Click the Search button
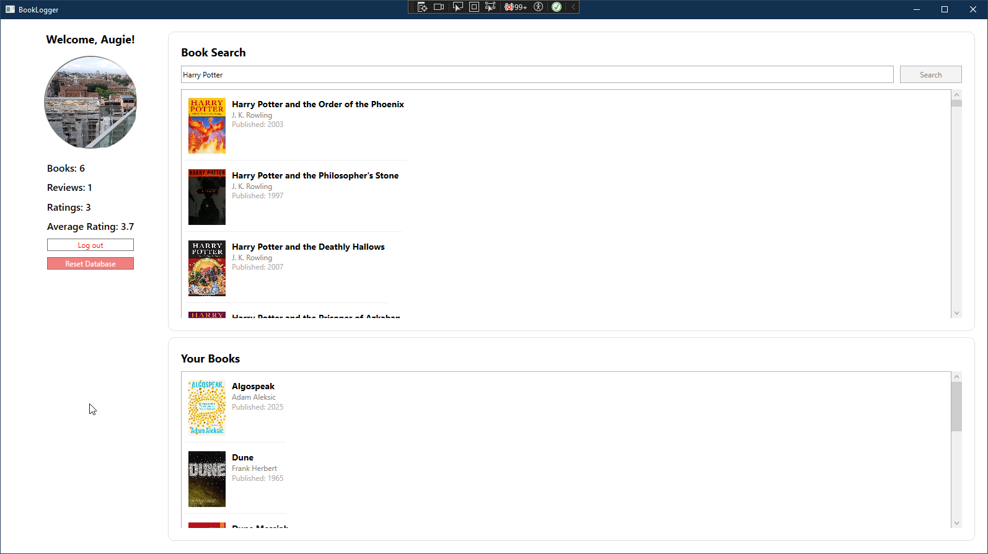Screen dimensions: 988x554 [930, 74]
